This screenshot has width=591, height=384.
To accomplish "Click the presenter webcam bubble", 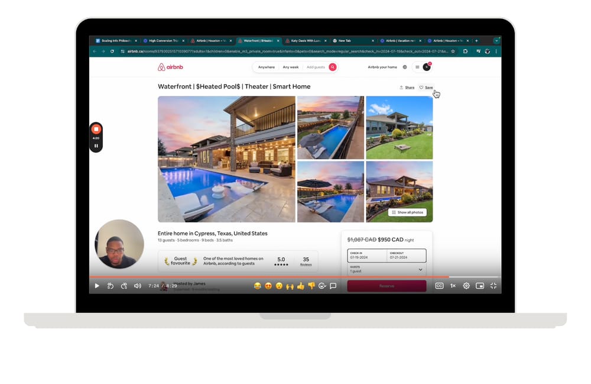I will 119,244.
